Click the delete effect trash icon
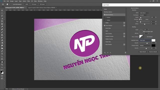Screen dimensions: 160x90 [x=125, y=53]
